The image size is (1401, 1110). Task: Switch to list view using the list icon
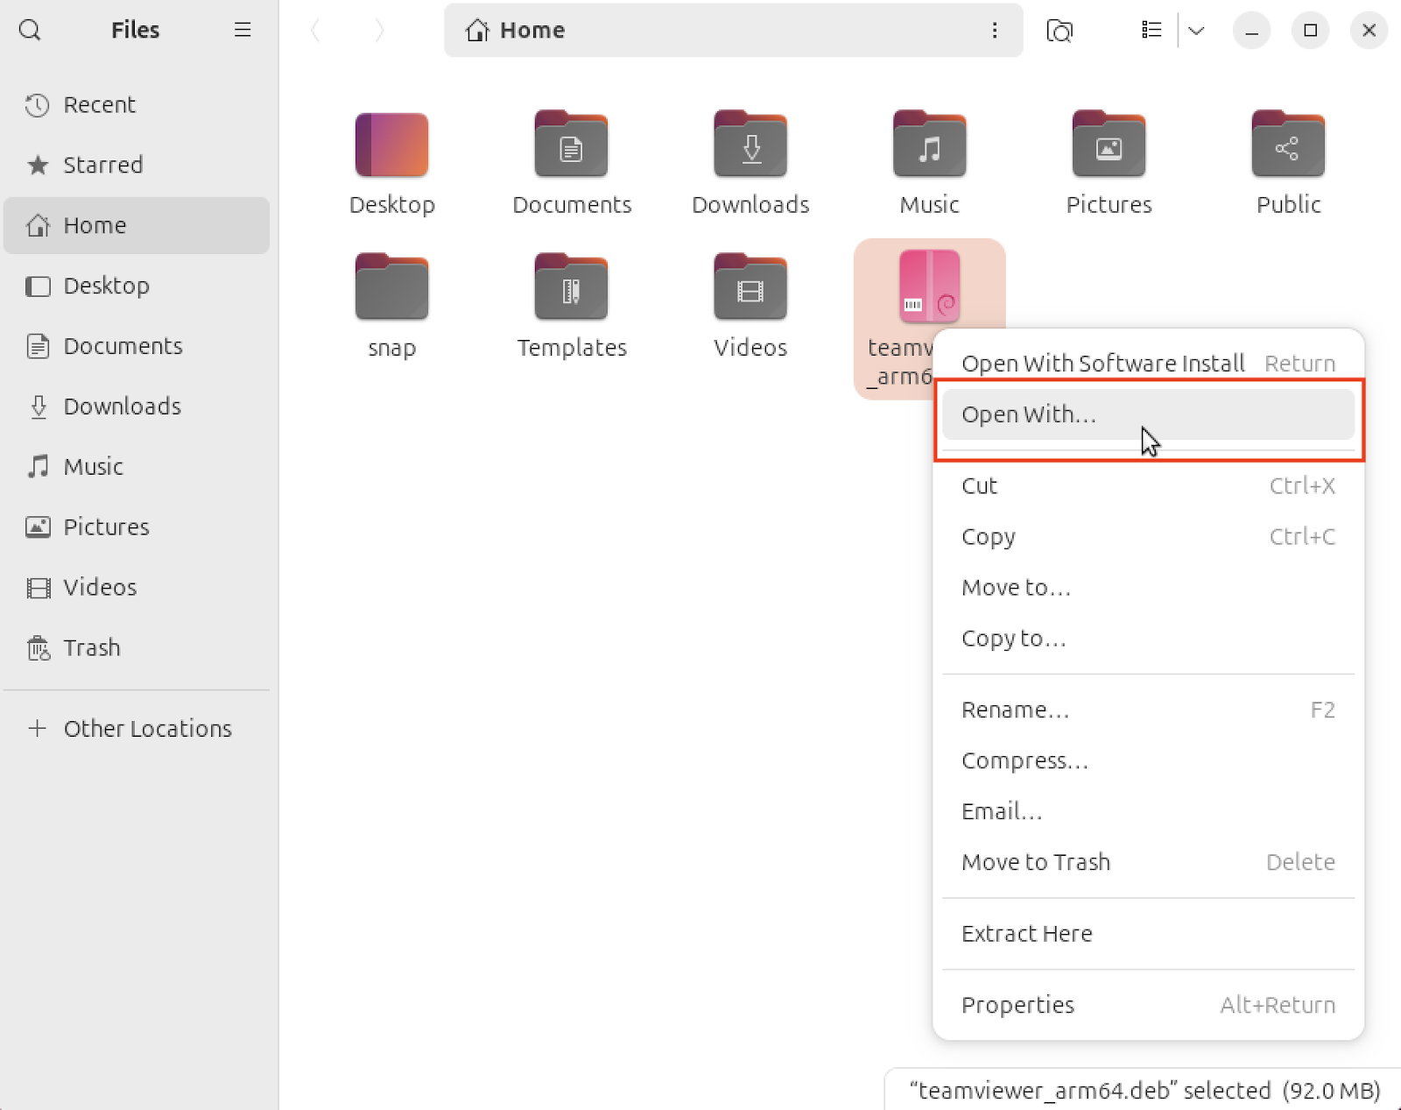tap(1151, 30)
